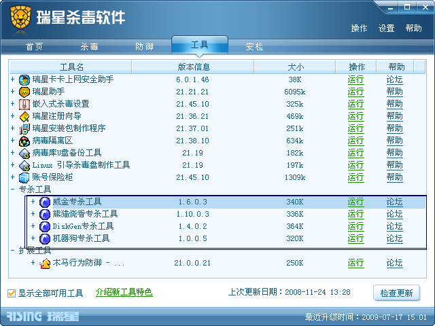This screenshot has height=326, width=435.
Task: Open the top-right 帮助 menu
Action: [414, 29]
